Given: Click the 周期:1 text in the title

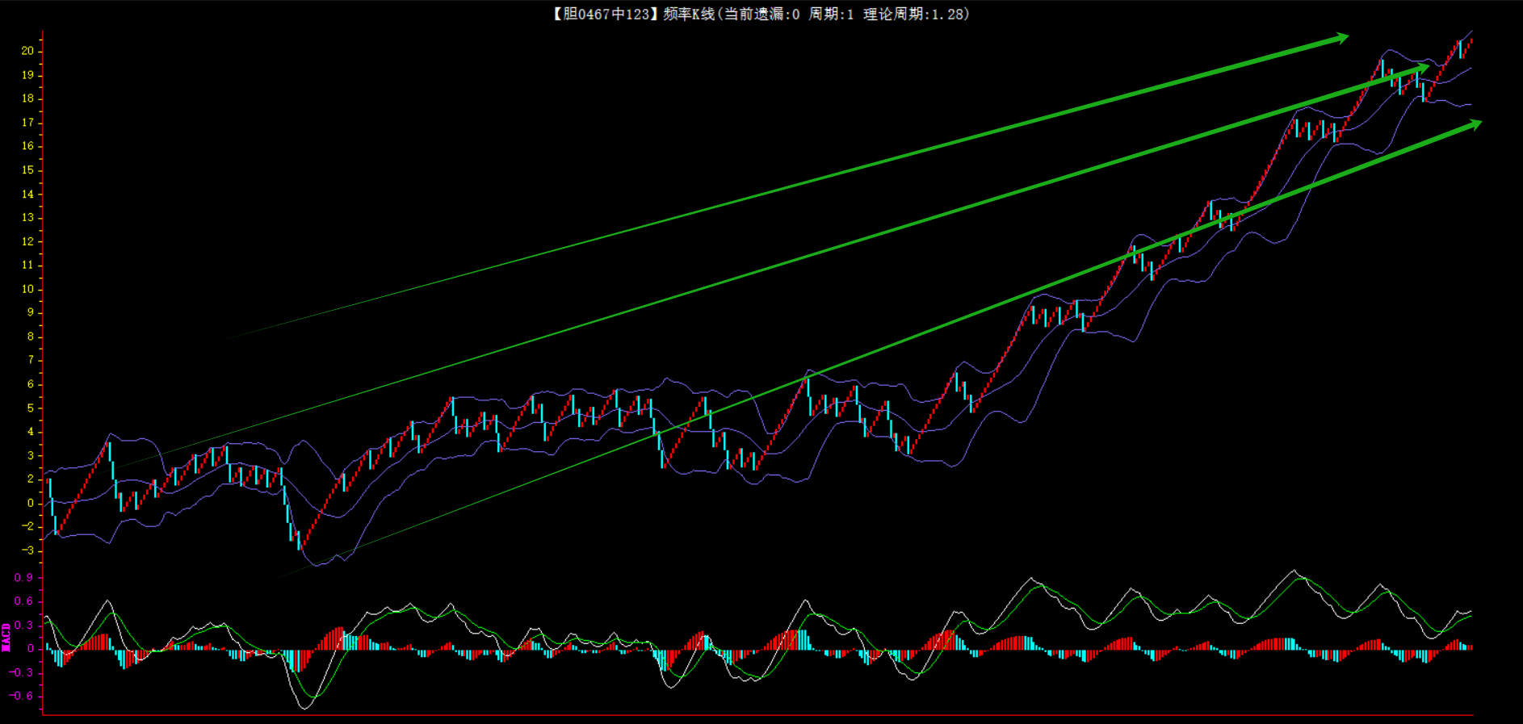Looking at the screenshot, I should (x=831, y=14).
